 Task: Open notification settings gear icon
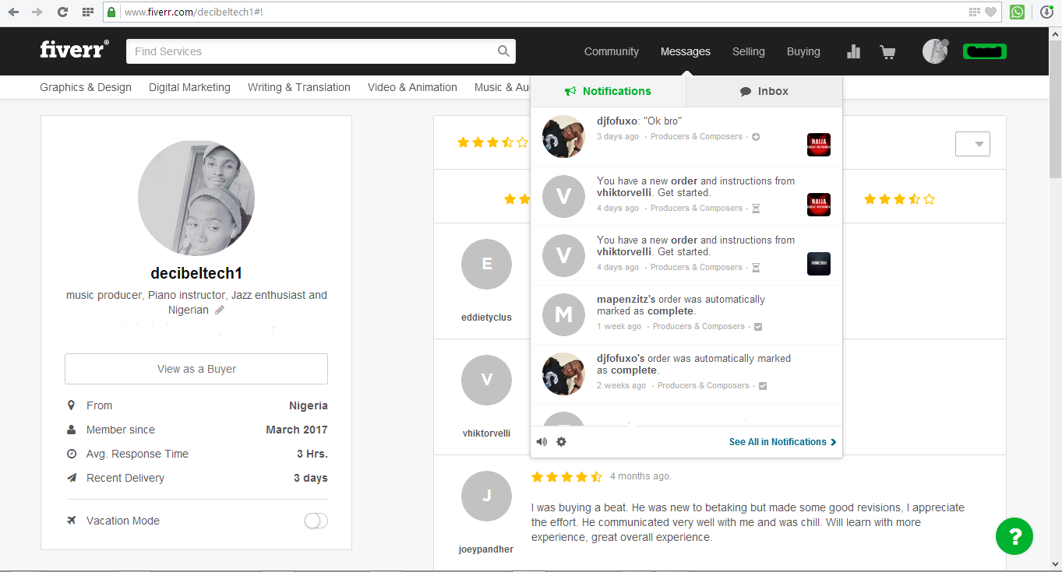point(561,442)
